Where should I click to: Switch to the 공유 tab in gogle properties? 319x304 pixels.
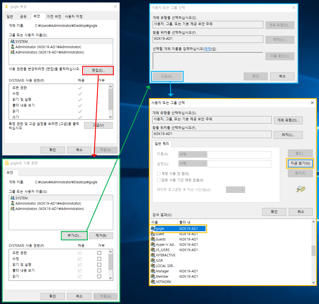point(23,17)
